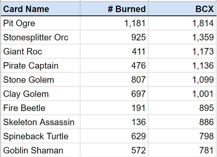The height and width of the screenshot is (157, 217).
Task: Select the Goblin Shaman cell
Action: click(x=33, y=151)
